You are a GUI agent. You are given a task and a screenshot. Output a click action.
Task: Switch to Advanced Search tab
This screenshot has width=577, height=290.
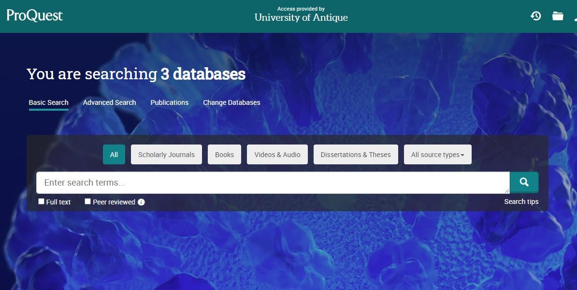click(x=109, y=102)
